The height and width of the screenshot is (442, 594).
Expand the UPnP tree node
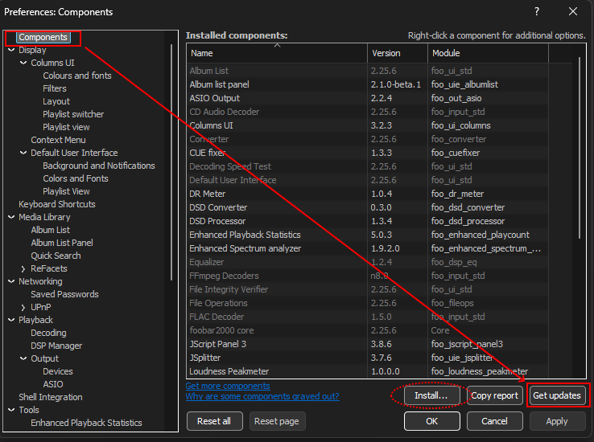pyautogui.click(x=23, y=307)
